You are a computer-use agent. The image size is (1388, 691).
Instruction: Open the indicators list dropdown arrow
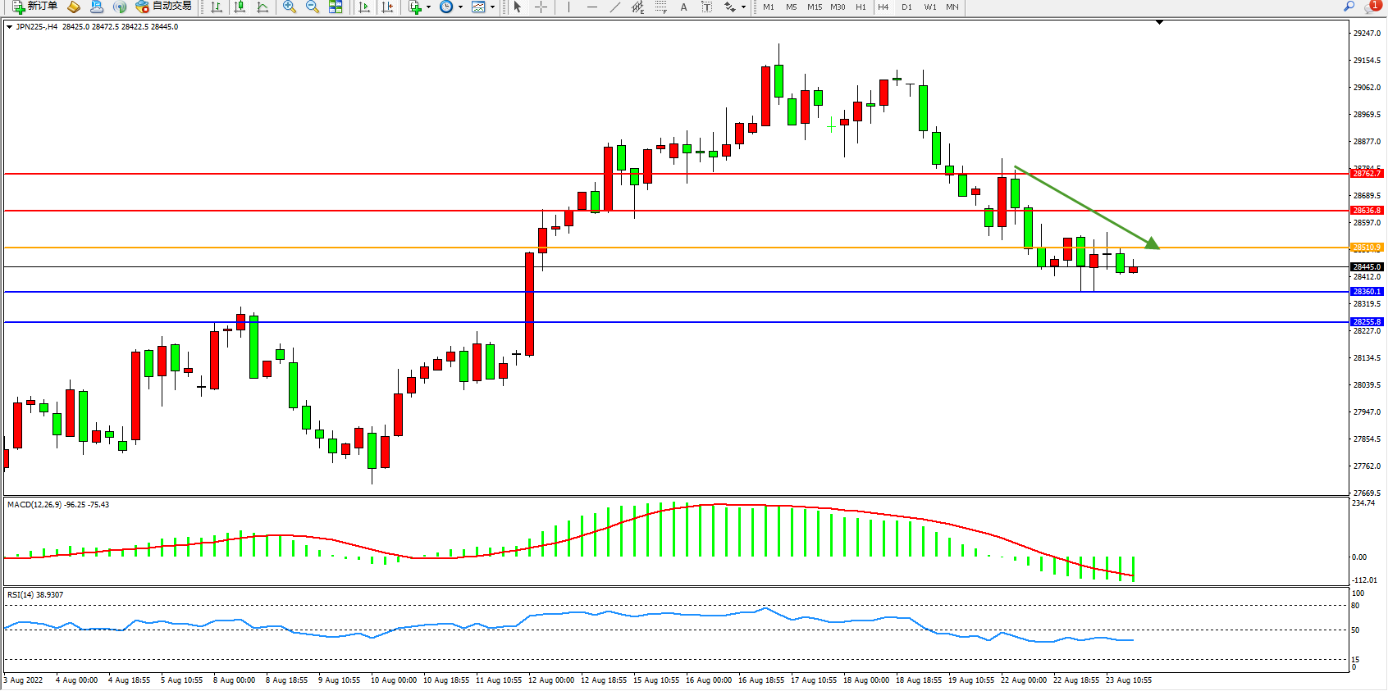428,7
